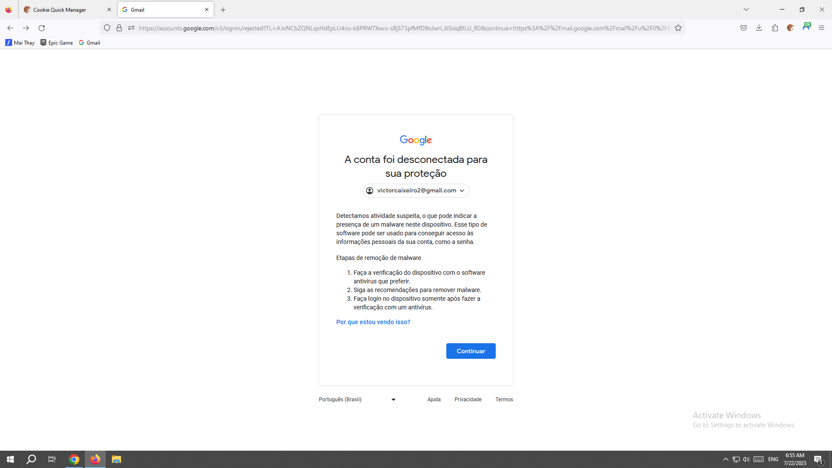
Task: Open File Explorer from the taskbar
Action: click(116, 459)
